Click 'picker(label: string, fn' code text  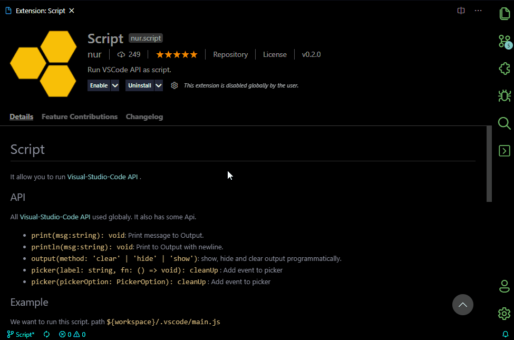point(124,270)
